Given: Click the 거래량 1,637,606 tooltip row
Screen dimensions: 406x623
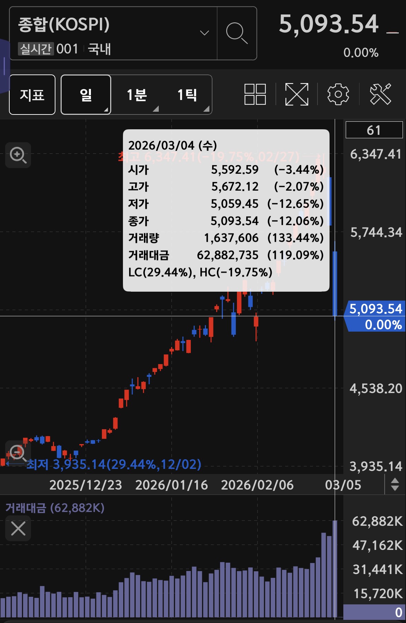Looking at the screenshot, I should pos(226,238).
